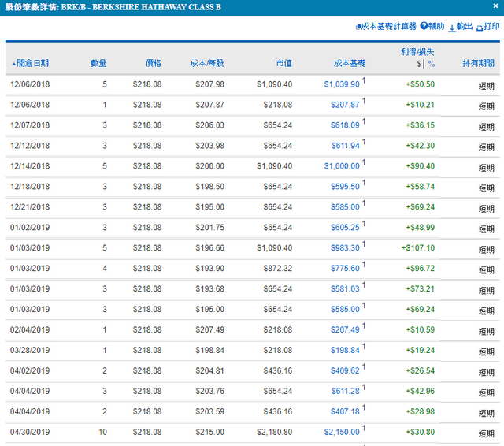Open cost basis $605.25 link
Screen dimensions: 504x446
tap(345, 228)
